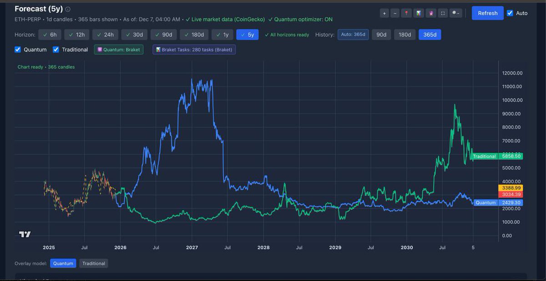This screenshot has width=546, height=281.
Task: Click the purple atom quantum icon
Action: 430,13
